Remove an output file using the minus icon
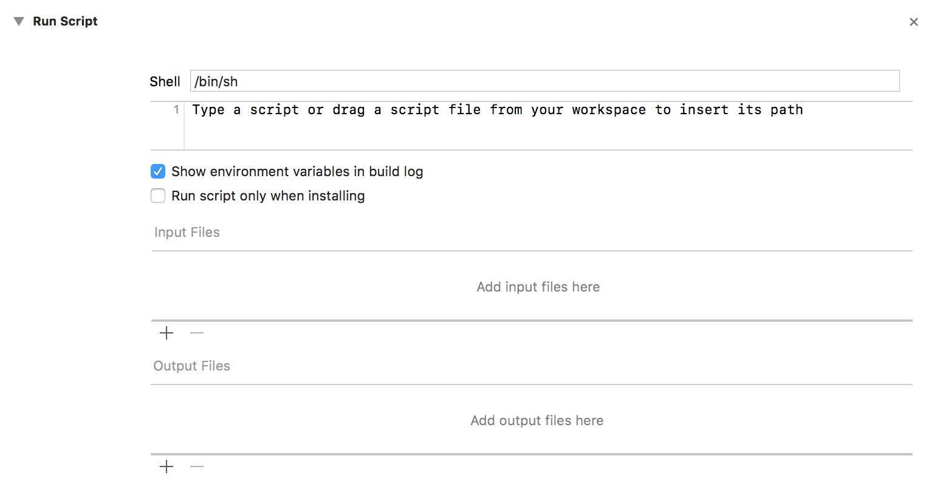 point(196,466)
